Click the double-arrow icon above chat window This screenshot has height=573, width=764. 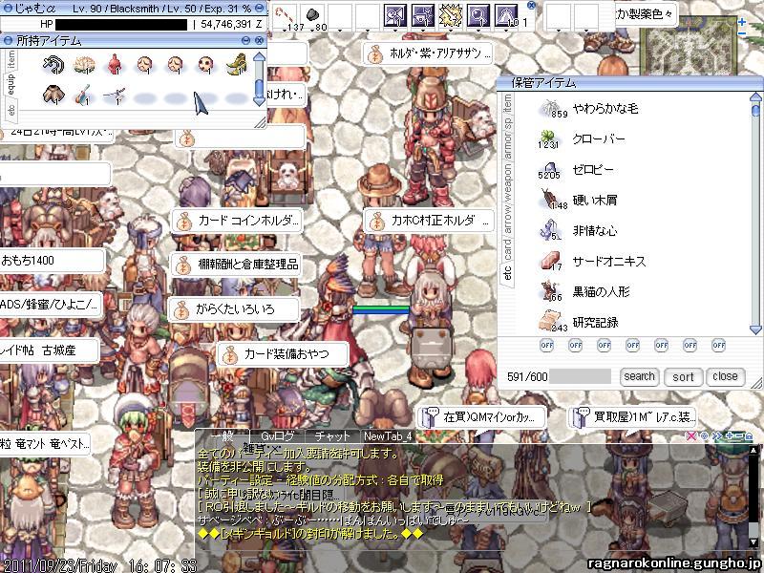tap(717, 436)
